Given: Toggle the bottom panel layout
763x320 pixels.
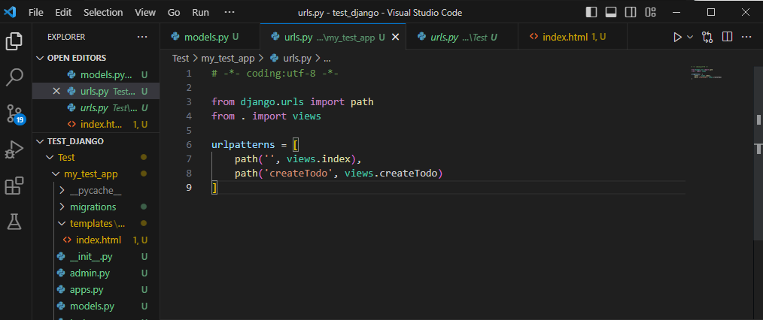Looking at the screenshot, I should coord(611,12).
